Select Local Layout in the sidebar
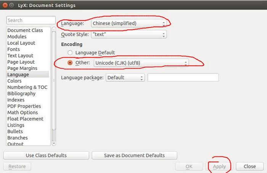 21,43
